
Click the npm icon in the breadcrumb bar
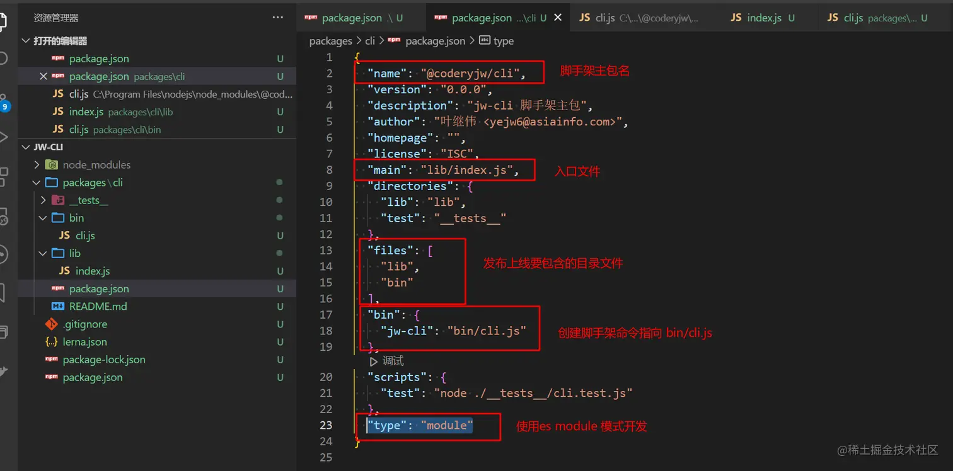click(395, 40)
